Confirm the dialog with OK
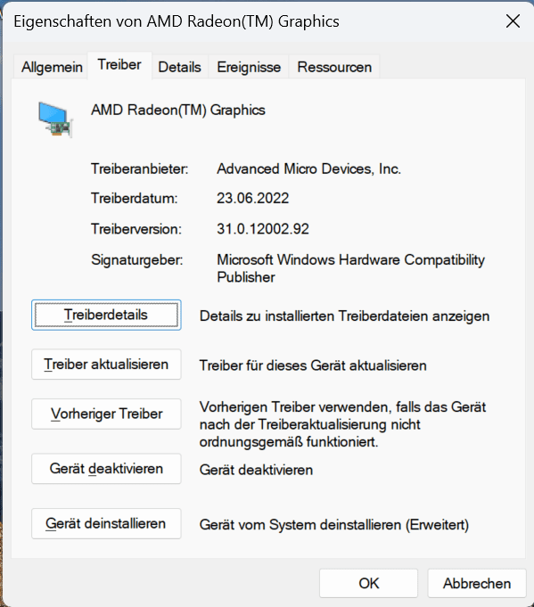This screenshot has height=607, width=534. [x=369, y=584]
